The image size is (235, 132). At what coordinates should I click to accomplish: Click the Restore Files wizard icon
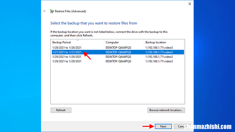[x=52, y=11]
